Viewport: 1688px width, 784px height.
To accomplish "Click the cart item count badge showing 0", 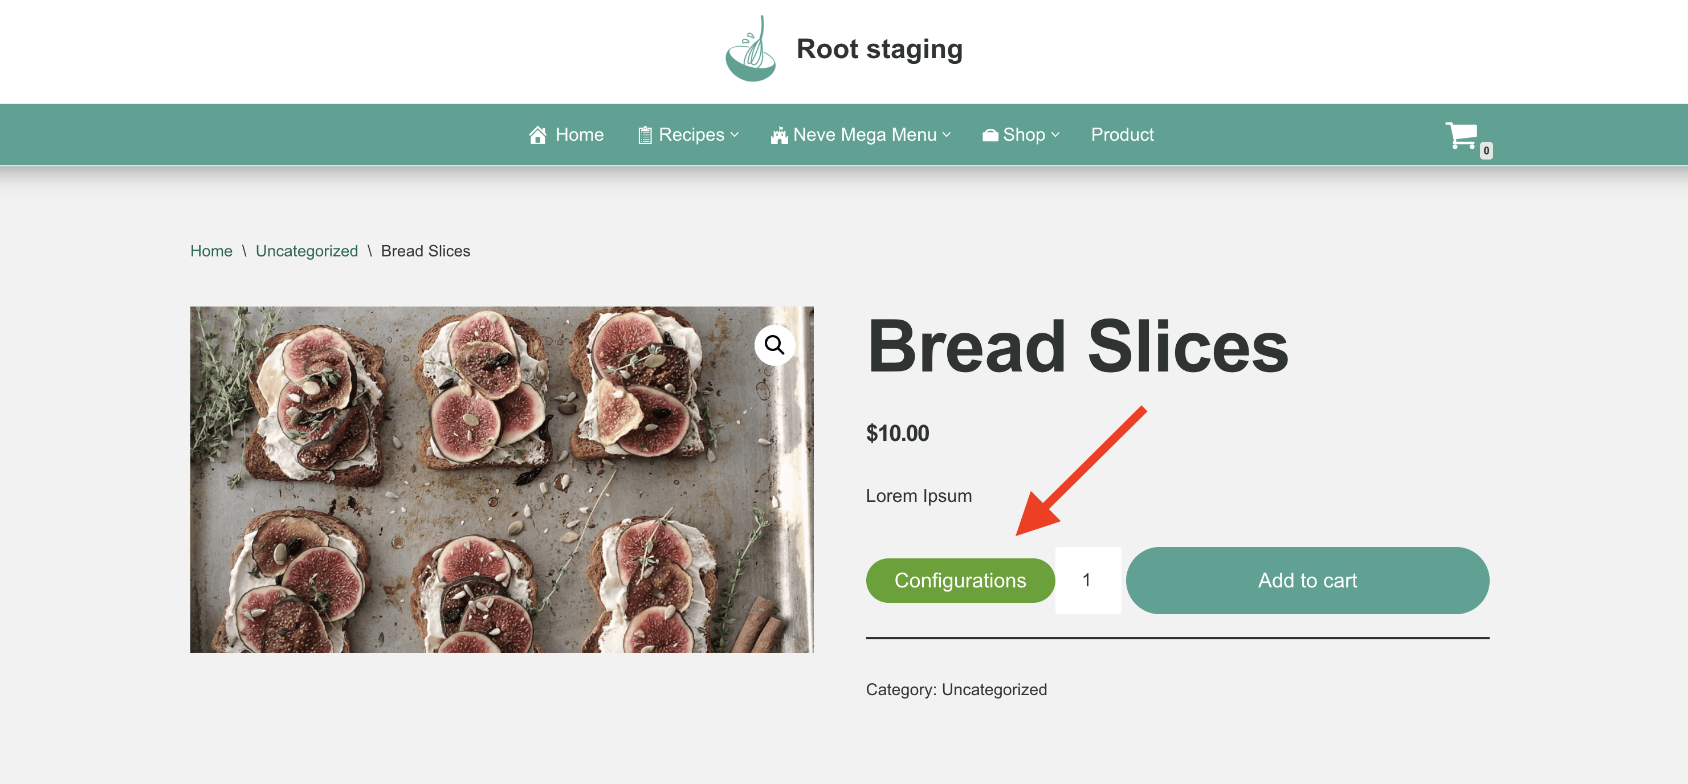I will 1486,150.
